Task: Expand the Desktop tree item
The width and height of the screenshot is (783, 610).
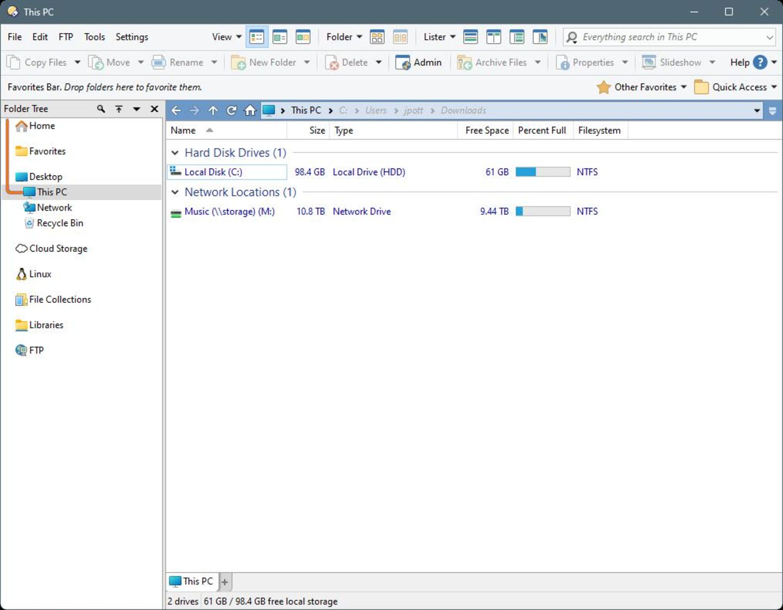Action: pos(8,176)
